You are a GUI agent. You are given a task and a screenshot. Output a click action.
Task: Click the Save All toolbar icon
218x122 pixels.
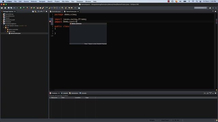(x=11, y=8)
